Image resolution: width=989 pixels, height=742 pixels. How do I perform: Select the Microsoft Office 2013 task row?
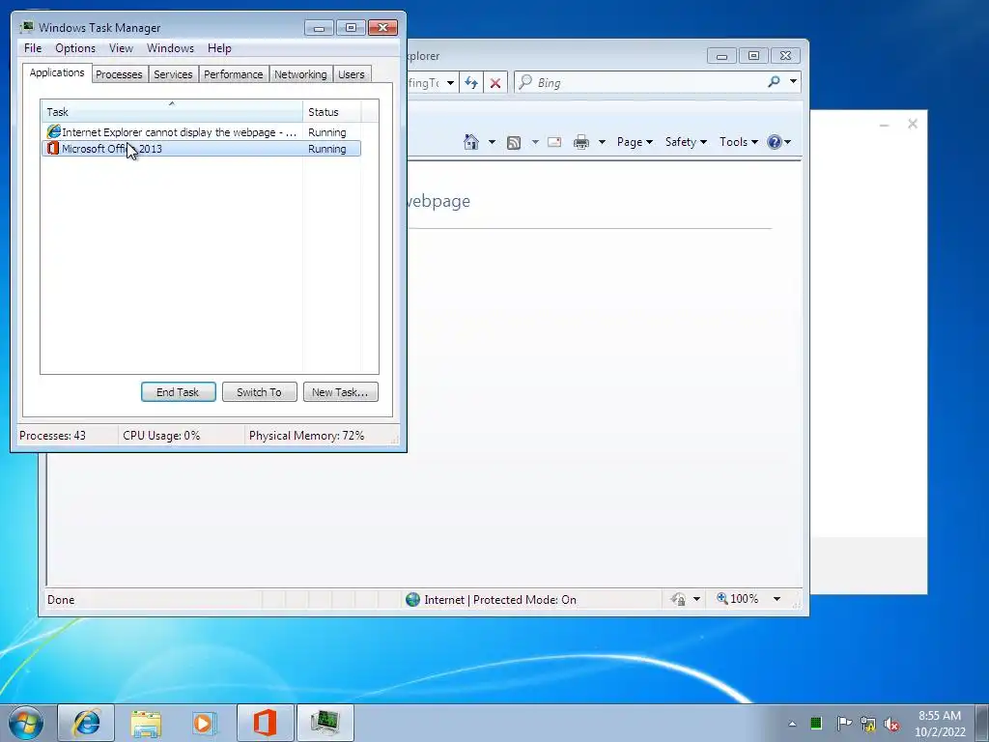pos(201,148)
